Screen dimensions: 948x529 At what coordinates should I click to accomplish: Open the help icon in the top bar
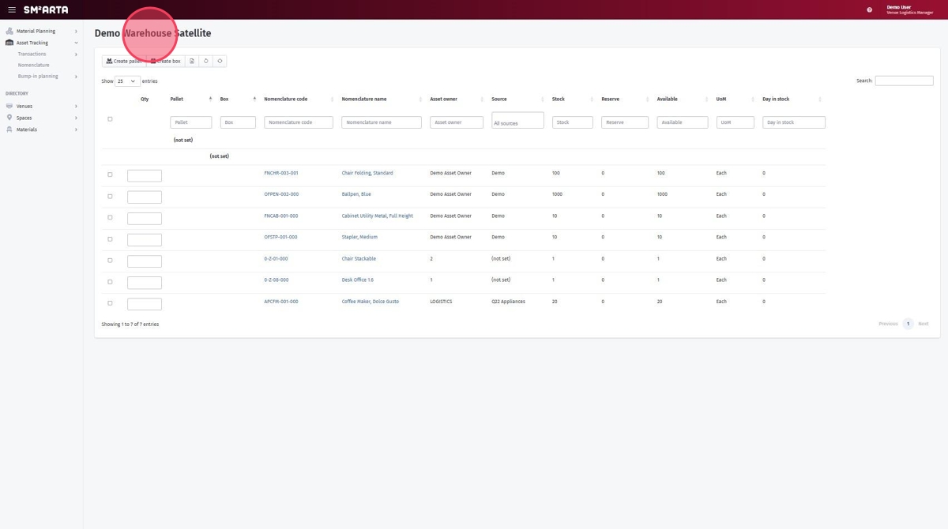[868, 9]
